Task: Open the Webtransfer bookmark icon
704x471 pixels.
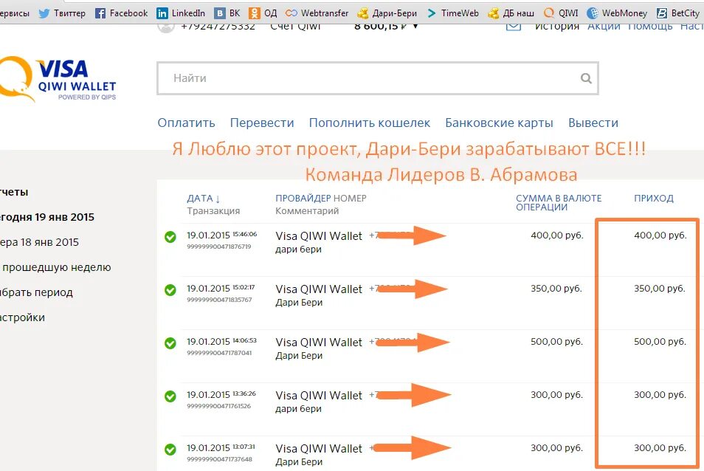Action: pyautogui.click(x=291, y=13)
